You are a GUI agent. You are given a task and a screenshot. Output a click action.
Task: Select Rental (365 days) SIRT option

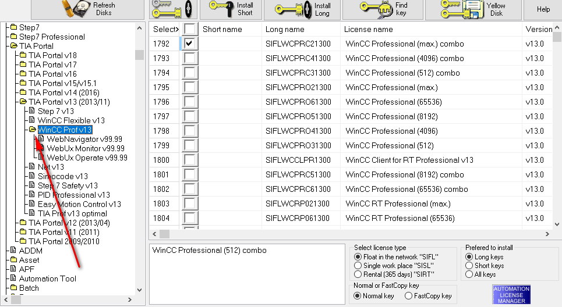tap(358, 274)
